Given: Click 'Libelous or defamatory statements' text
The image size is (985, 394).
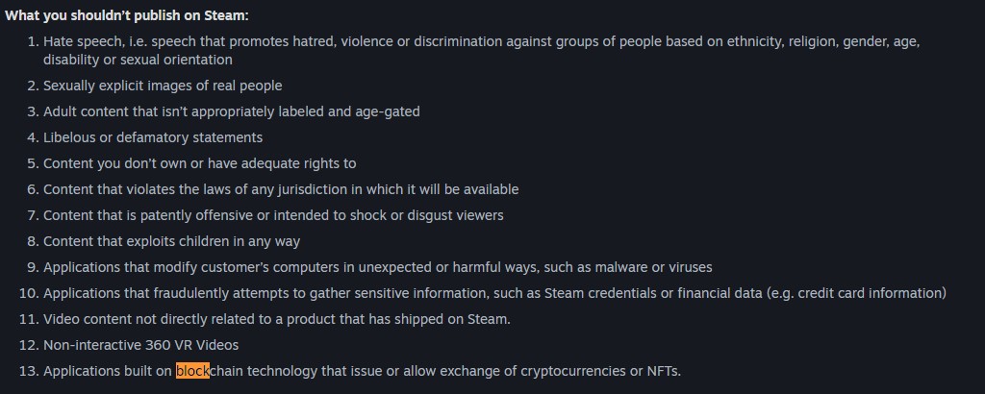Looking at the screenshot, I should point(152,137).
